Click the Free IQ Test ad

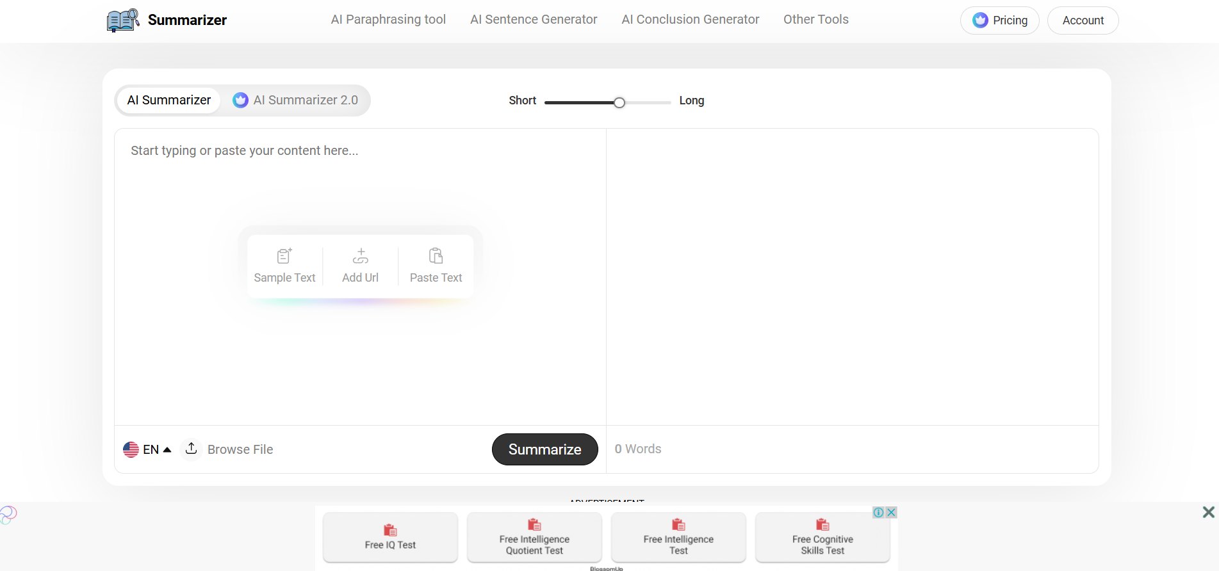[390, 537]
